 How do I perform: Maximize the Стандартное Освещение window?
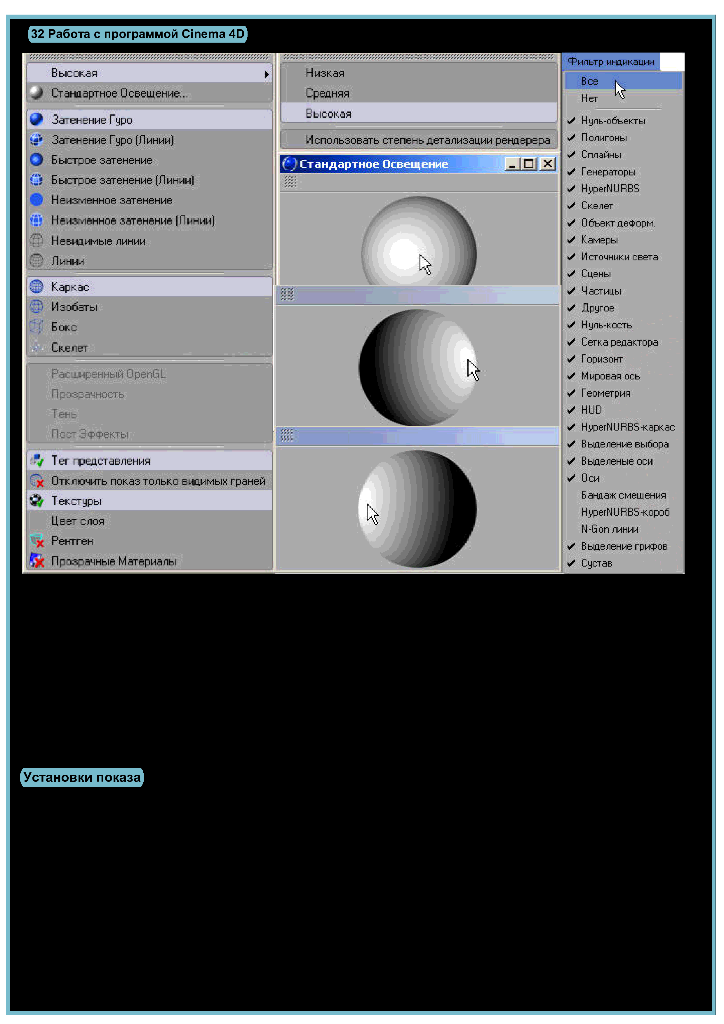coord(529,164)
